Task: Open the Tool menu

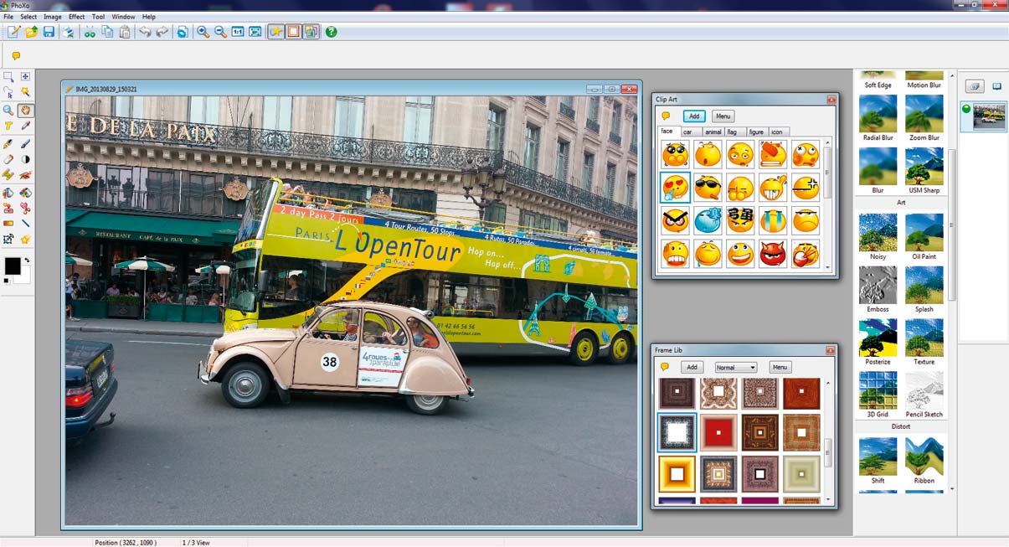Action: [x=99, y=17]
